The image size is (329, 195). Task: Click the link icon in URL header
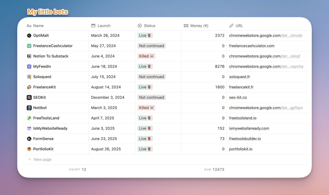tap(231, 26)
